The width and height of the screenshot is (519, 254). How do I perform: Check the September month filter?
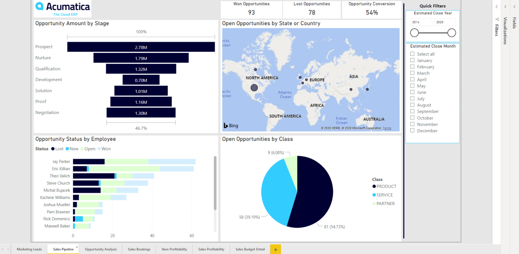point(412,111)
